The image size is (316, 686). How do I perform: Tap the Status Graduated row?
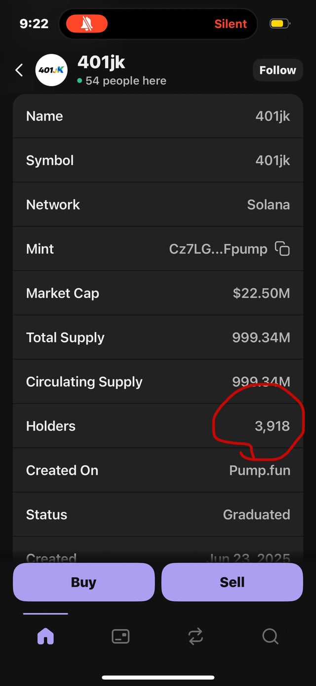pyautogui.click(x=158, y=514)
